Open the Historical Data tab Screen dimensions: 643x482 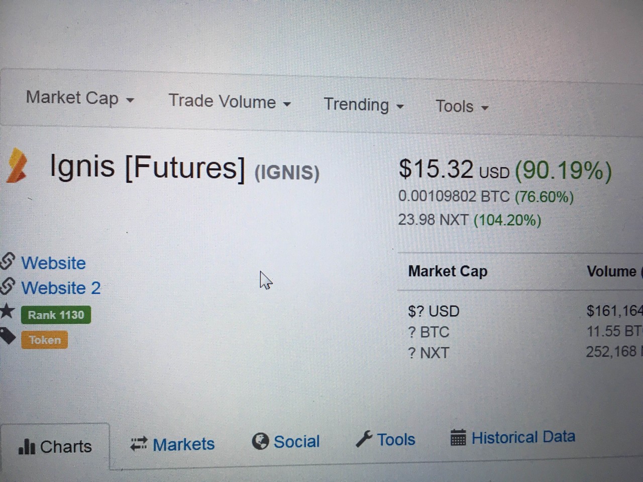523,437
